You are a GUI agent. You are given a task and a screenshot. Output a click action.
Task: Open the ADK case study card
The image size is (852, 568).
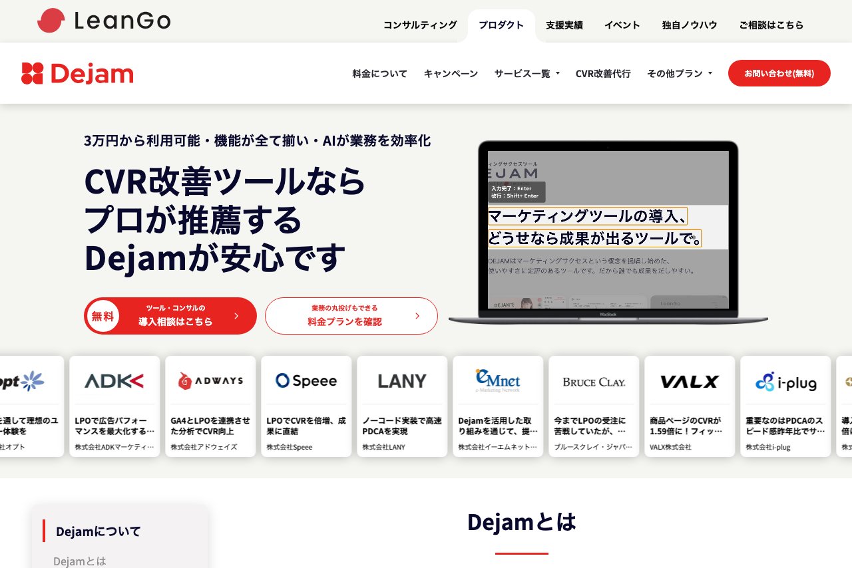(x=114, y=406)
